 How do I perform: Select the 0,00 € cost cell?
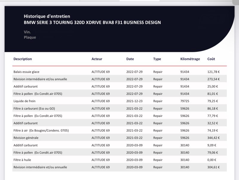click(x=212, y=160)
